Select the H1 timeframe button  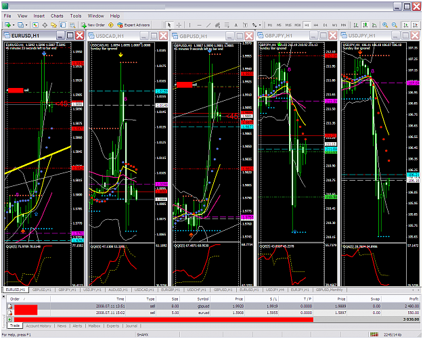pos(307,25)
